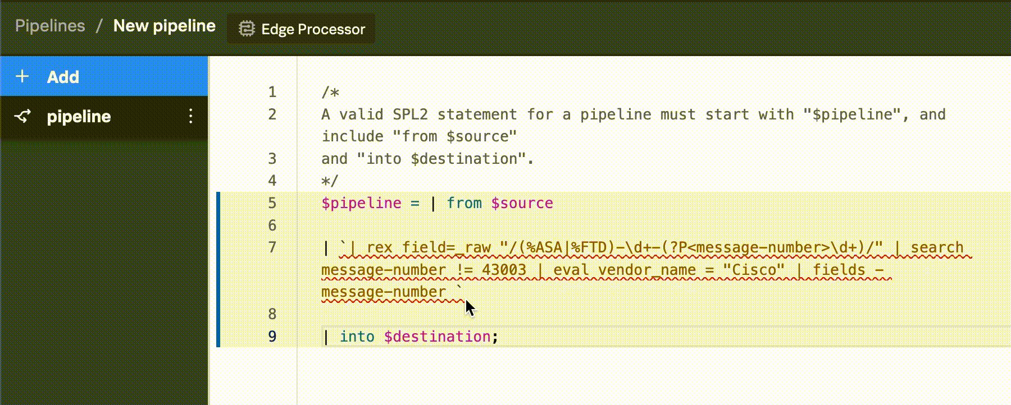This screenshot has width=1011, height=405.
Task: Select the pipeline item in sidebar
Action: click(x=79, y=117)
